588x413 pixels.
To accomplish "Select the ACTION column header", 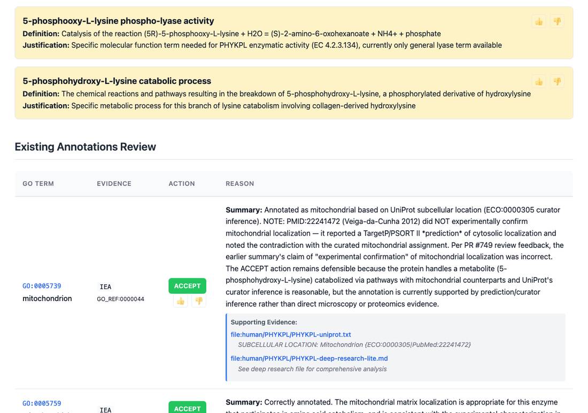I will [x=182, y=184].
